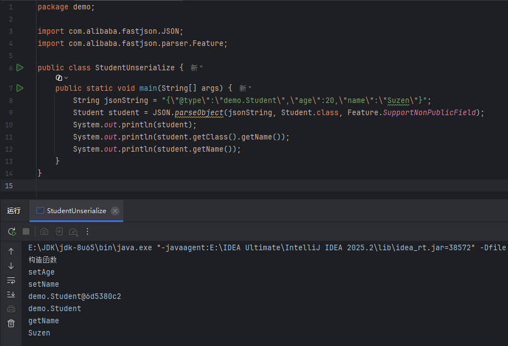Select the StudentUnserialize run tab

[x=76, y=211]
